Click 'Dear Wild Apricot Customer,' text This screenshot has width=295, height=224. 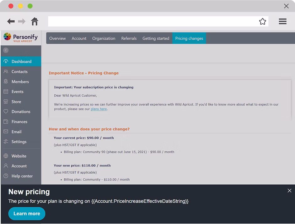pos(75,95)
